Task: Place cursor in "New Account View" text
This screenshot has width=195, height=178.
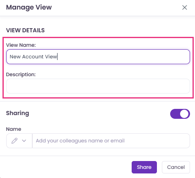Action: click(33, 57)
